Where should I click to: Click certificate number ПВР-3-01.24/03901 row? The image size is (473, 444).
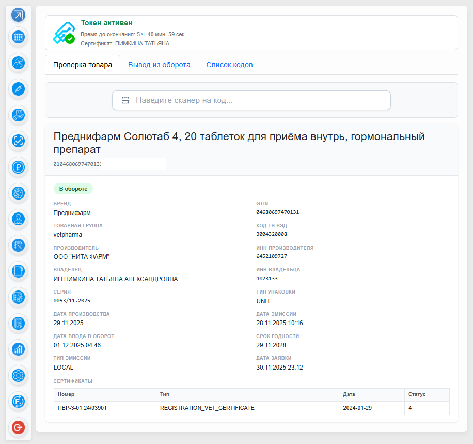point(251,408)
